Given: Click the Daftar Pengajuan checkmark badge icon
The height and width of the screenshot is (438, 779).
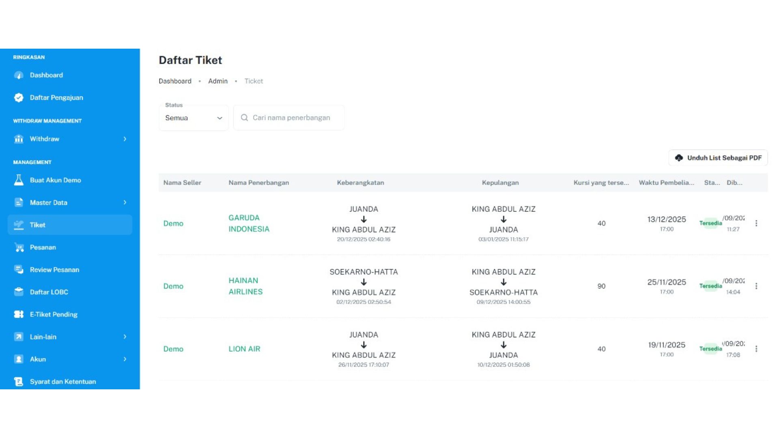Looking at the screenshot, I should tap(19, 98).
